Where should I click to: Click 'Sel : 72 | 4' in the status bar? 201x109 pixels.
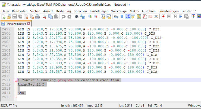[x=155, y=105]
